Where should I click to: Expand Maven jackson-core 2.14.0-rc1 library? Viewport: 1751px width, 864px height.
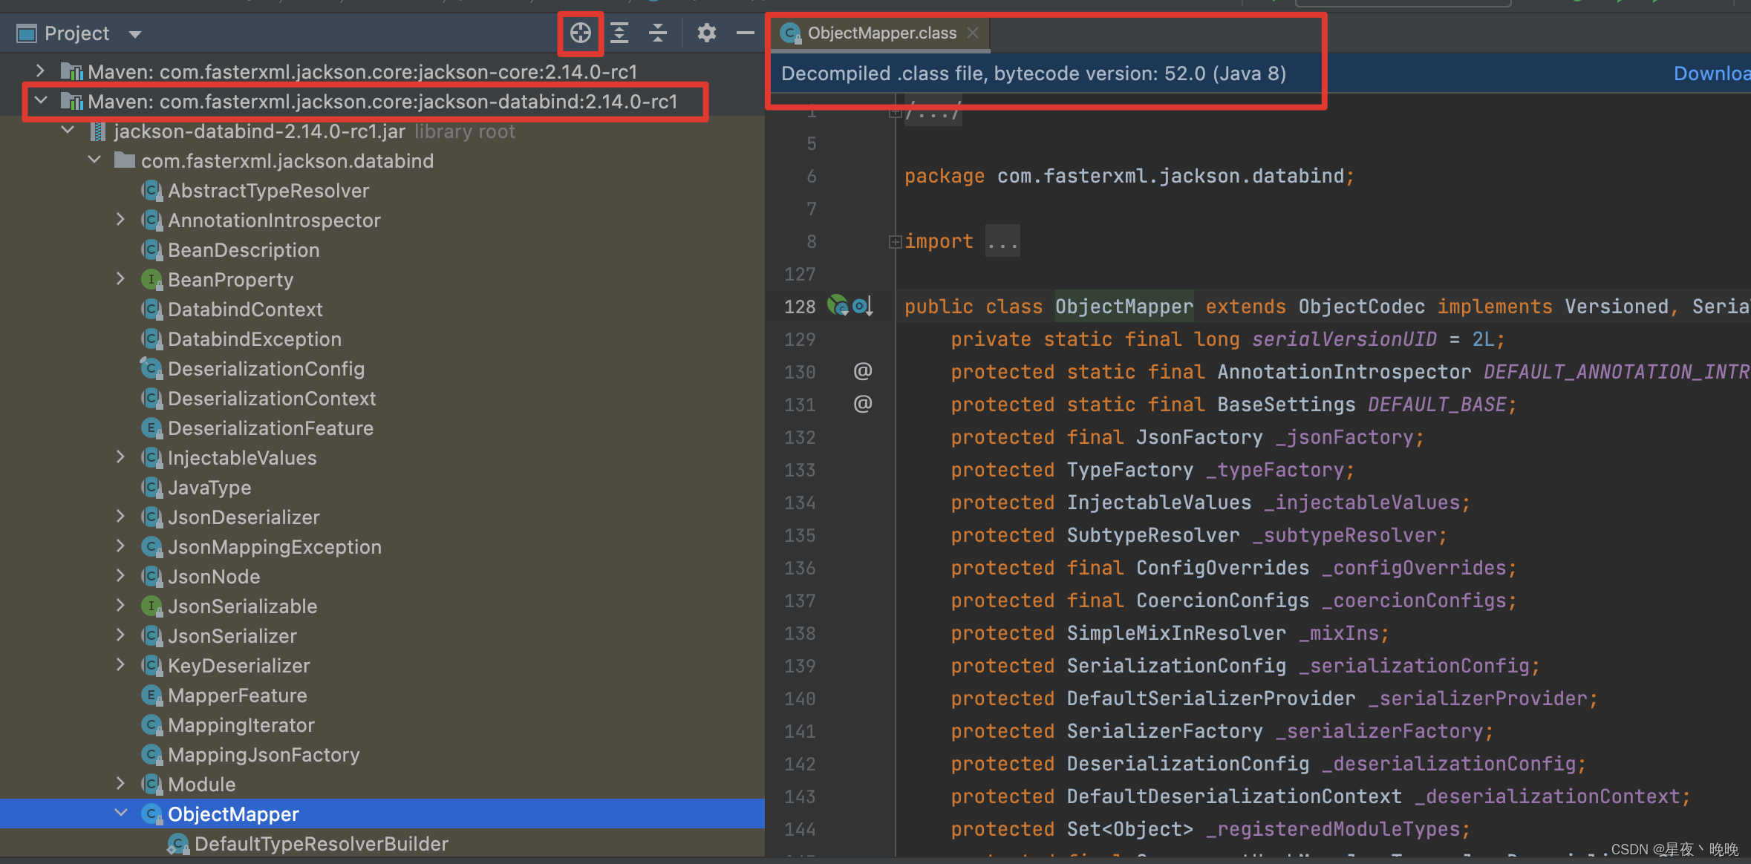click(41, 71)
